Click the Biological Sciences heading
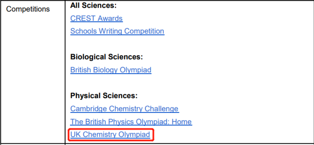This screenshot has width=314, height=145. tap(107, 57)
